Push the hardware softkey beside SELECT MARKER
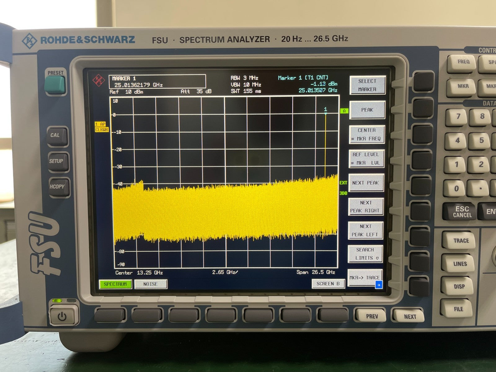496x372 pixels. [424, 82]
